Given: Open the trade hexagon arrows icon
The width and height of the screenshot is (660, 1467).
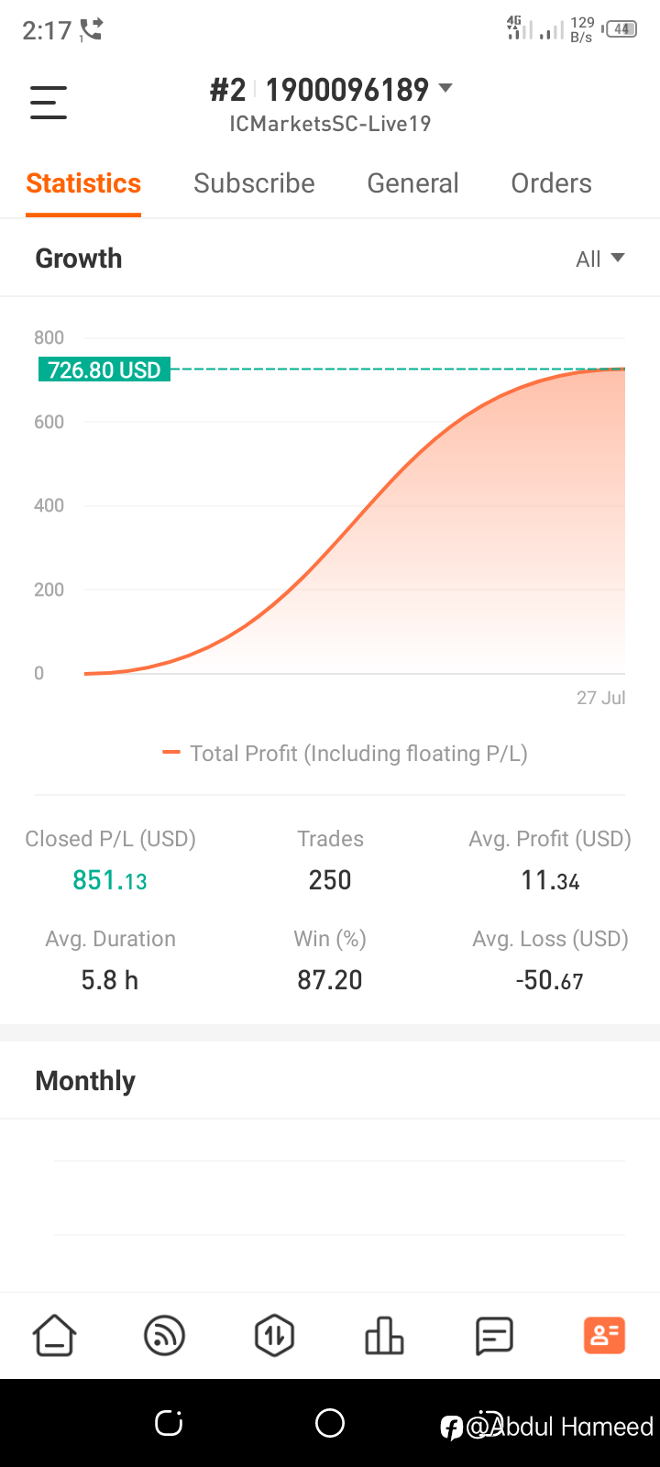Looking at the screenshot, I should (274, 1335).
